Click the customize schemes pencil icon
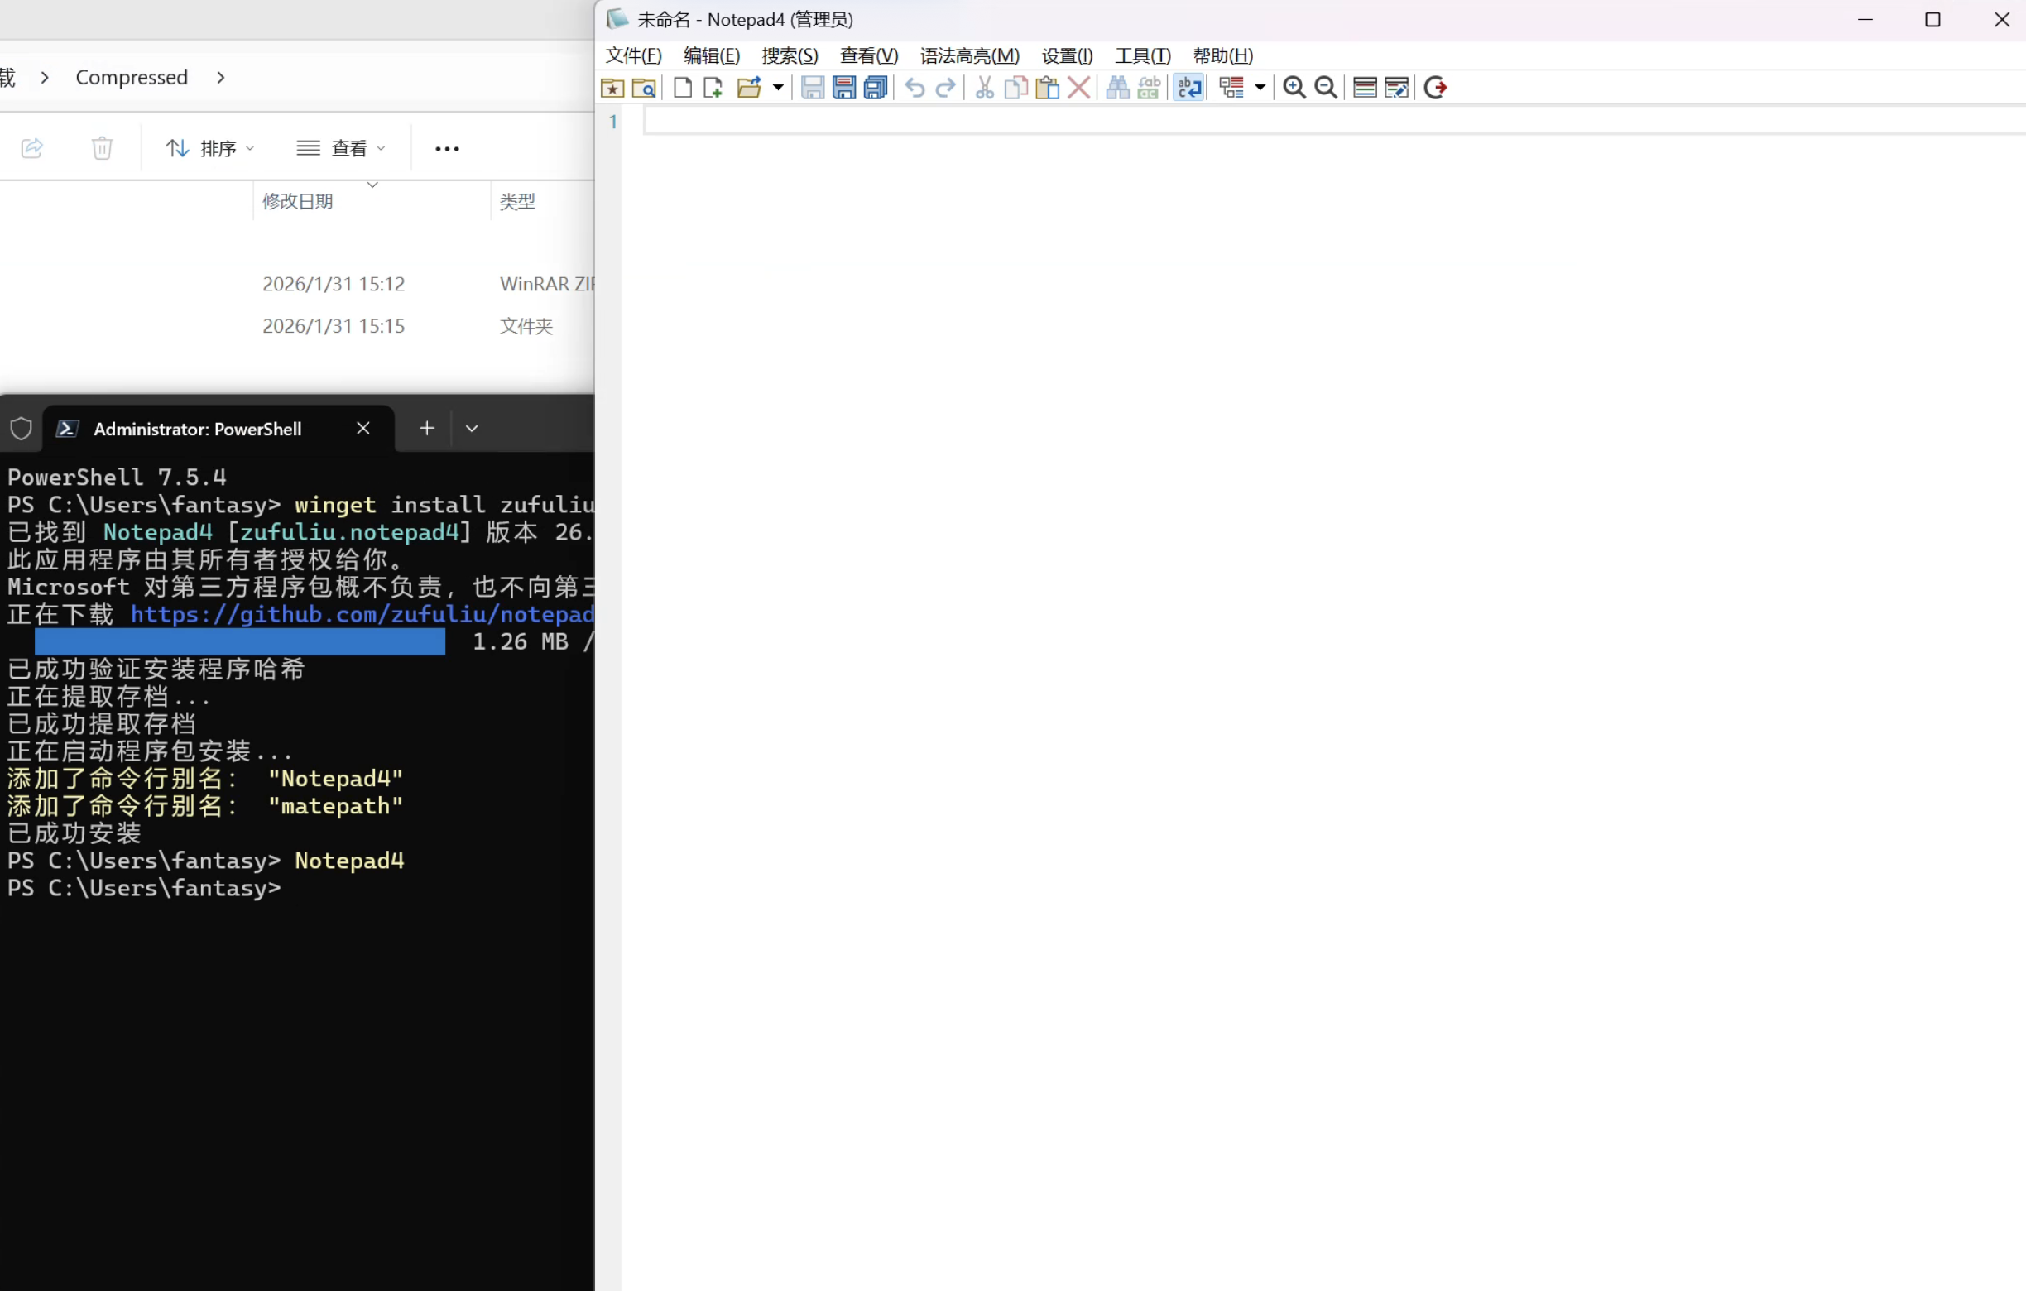The image size is (2026, 1291). [1396, 88]
